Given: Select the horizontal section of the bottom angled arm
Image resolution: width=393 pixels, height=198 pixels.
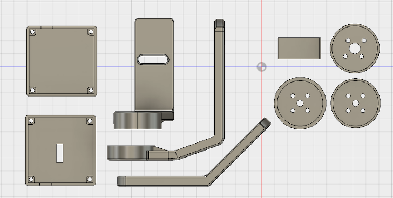Looking at the screenshot, I should (x=163, y=181).
